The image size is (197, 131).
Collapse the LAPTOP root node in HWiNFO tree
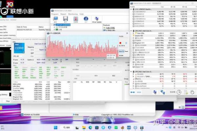coord(52,25)
